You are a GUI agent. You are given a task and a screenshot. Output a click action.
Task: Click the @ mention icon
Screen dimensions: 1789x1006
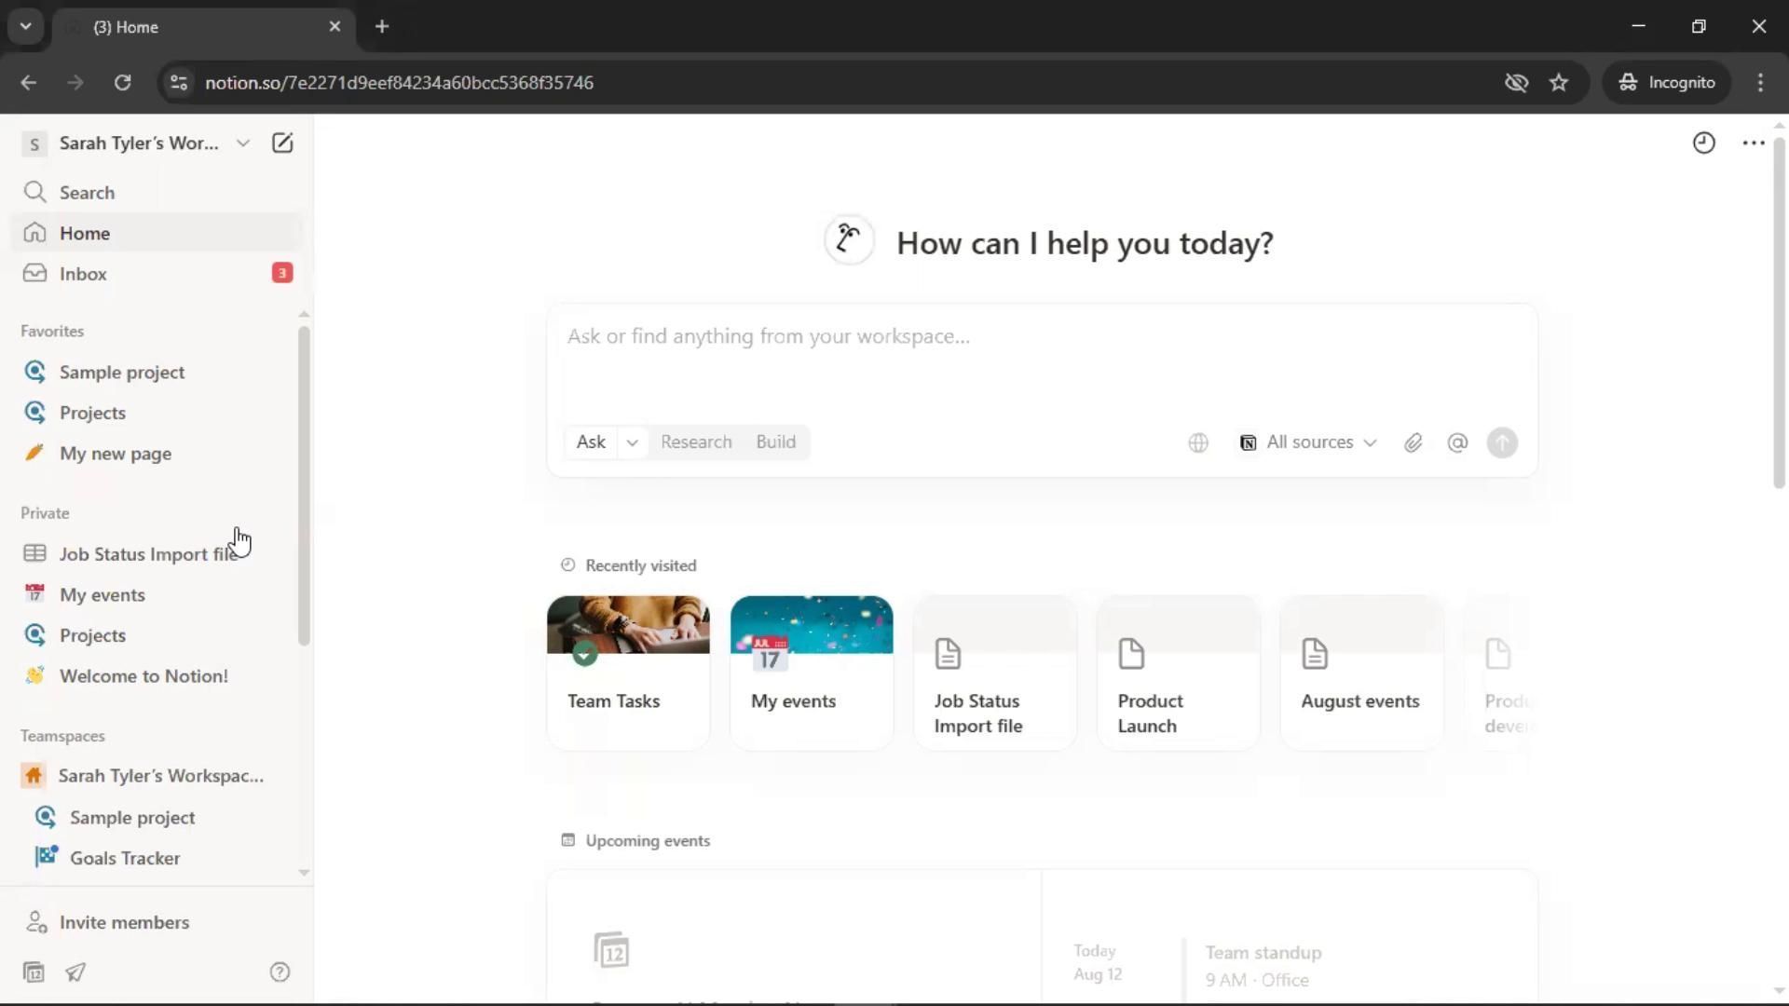pos(1457,442)
